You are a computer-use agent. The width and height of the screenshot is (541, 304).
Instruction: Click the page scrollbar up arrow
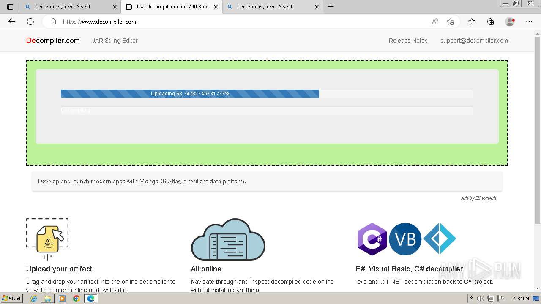tap(538, 33)
